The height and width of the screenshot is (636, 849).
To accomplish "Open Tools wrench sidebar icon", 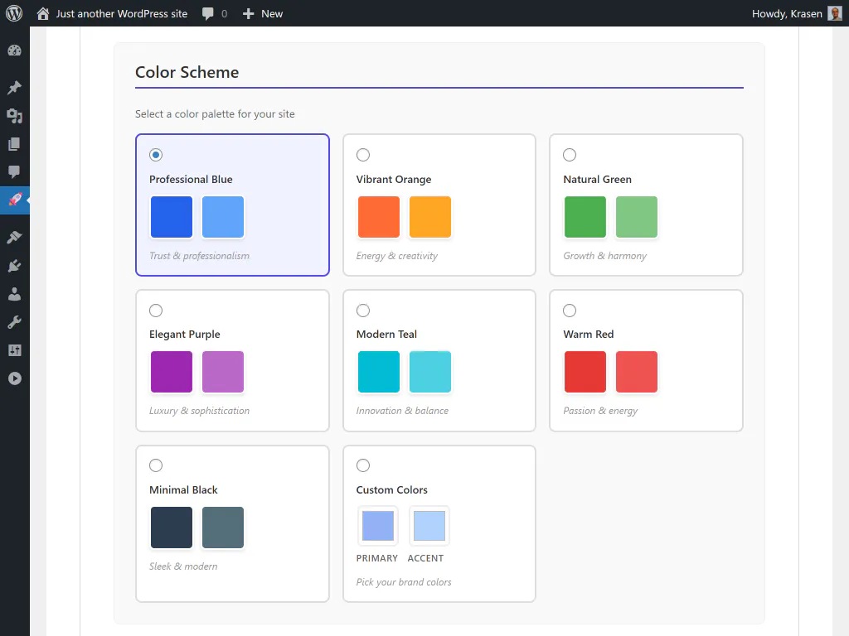I will pyautogui.click(x=15, y=322).
